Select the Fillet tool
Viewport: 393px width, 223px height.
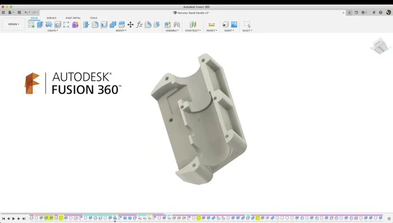click(x=95, y=25)
